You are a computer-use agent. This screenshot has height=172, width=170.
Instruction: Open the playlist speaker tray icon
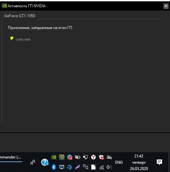click(85, 167)
